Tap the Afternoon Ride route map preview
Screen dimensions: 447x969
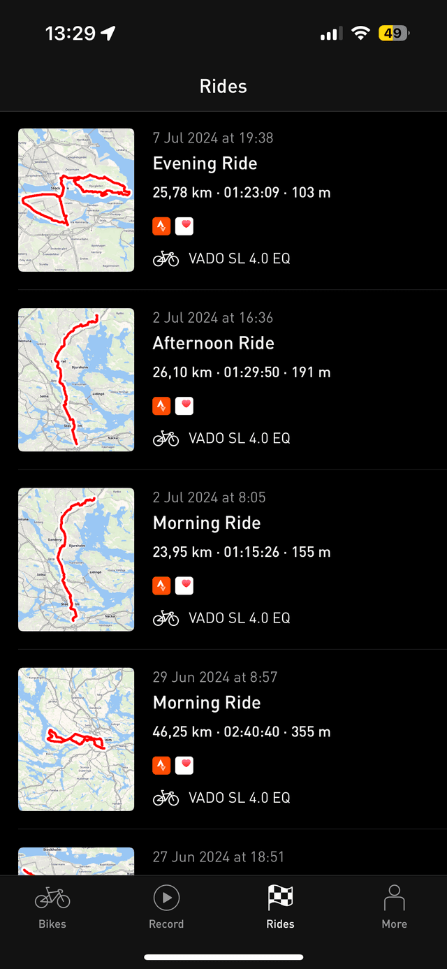[x=75, y=379]
